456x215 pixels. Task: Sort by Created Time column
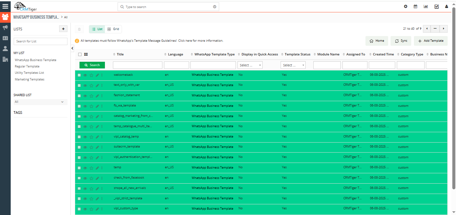tap(383, 54)
